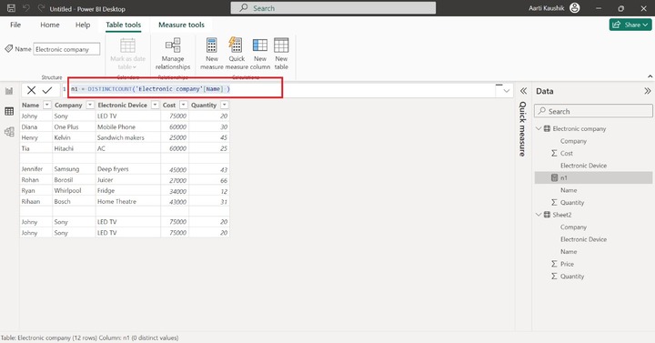Click the Share button
This screenshot has width=655, height=343.
coord(630,25)
